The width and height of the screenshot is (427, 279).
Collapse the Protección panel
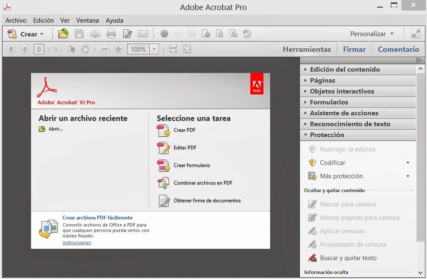click(358, 135)
